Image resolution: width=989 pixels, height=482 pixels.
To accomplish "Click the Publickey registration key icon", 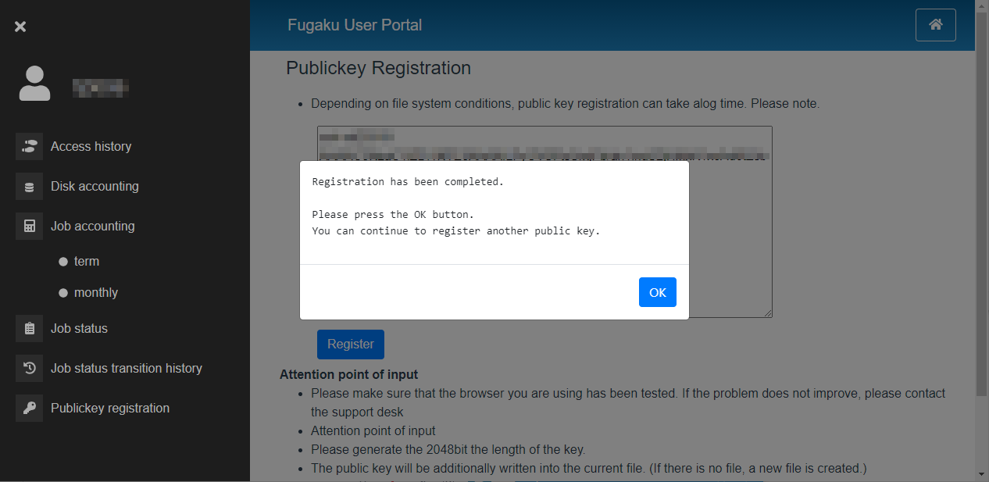I will point(29,409).
